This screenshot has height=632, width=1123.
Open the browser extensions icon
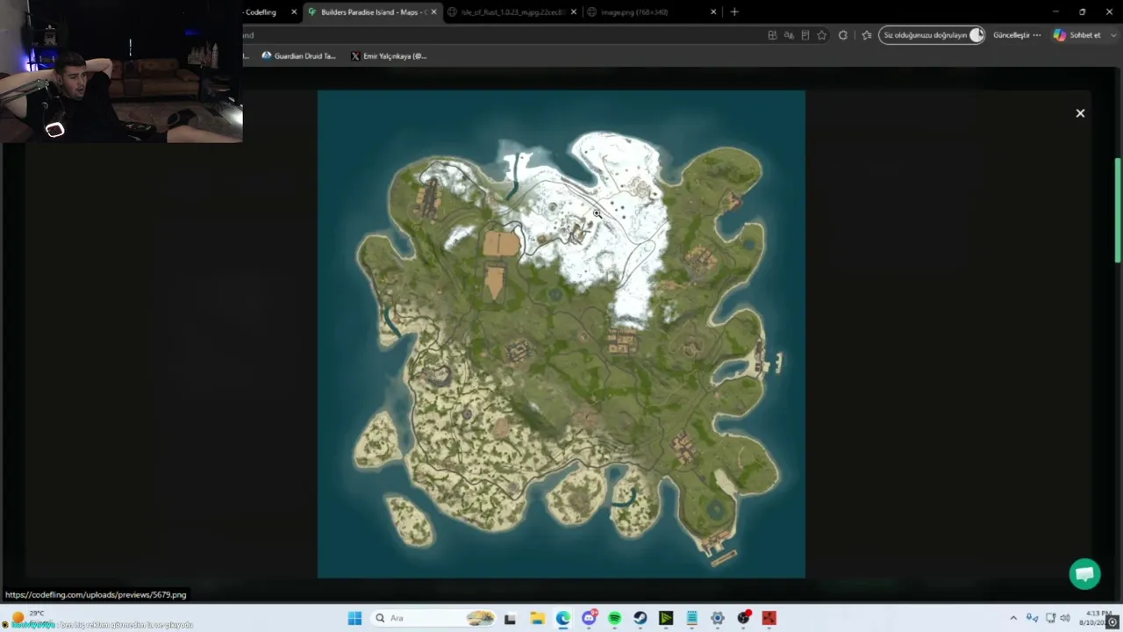pos(843,35)
